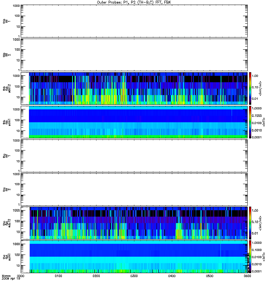Click the '<|mV/m|>' unit label beside thb edc12
The image size is (268, 286).
(x=260, y=89)
